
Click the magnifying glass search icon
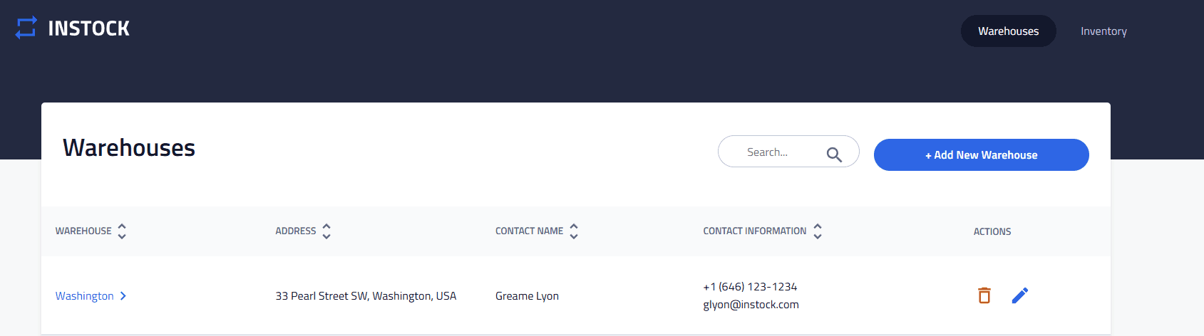tap(834, 154)
